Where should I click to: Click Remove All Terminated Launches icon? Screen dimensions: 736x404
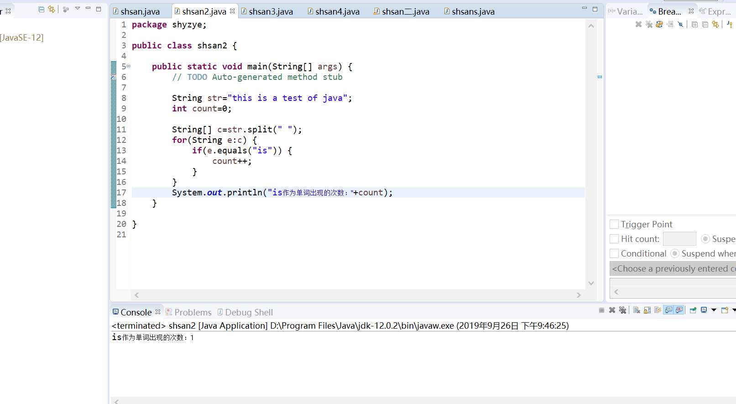tap(622, 310)
